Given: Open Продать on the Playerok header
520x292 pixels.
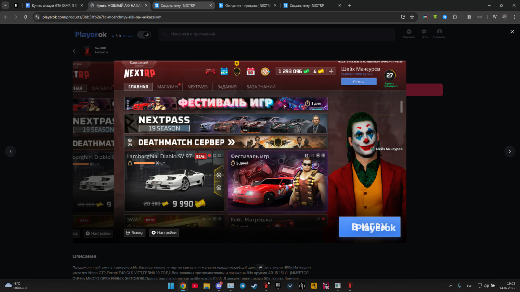Looking at the screenshot, I should point(409,34).
